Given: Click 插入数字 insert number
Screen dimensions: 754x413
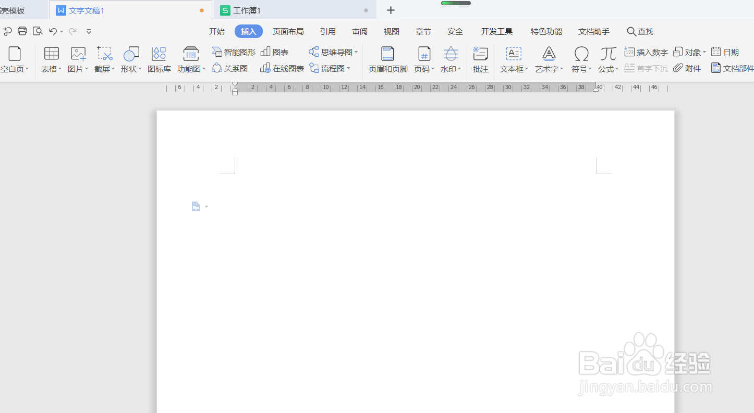Looking at the screenshot, I should click(x=646, y=52).
